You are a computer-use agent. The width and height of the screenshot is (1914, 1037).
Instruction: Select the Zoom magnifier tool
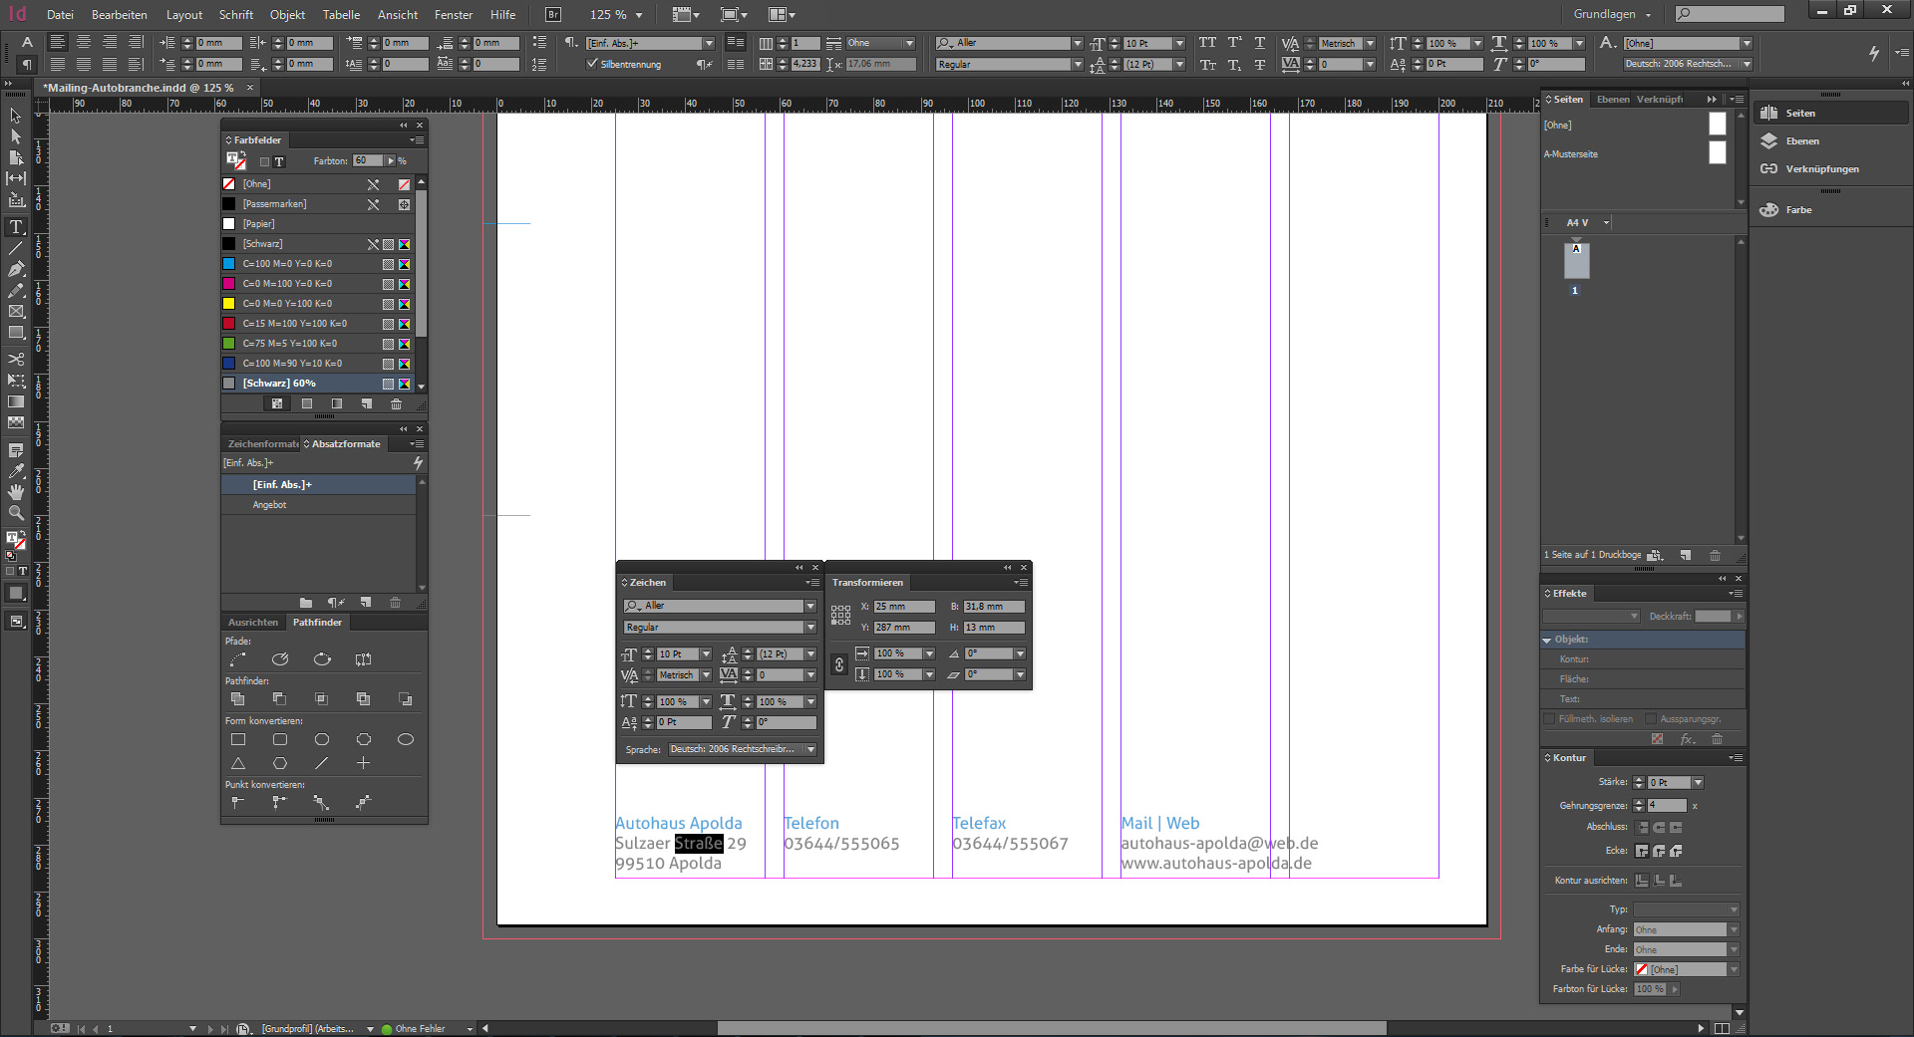tap(16, 513)
